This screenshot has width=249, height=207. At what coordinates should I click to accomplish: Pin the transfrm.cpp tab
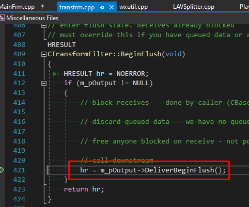pyautogui.click(x=102, y=7)
